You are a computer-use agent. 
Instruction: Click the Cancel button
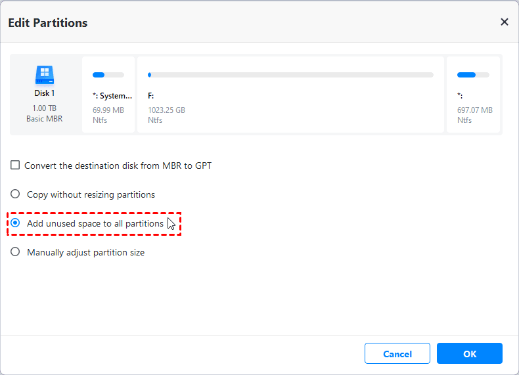pos(397,354)
